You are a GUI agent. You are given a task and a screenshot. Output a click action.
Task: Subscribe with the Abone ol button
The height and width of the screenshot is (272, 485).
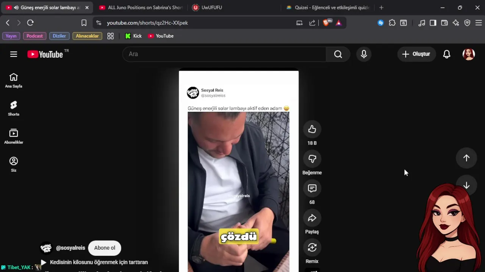point(105,248)
